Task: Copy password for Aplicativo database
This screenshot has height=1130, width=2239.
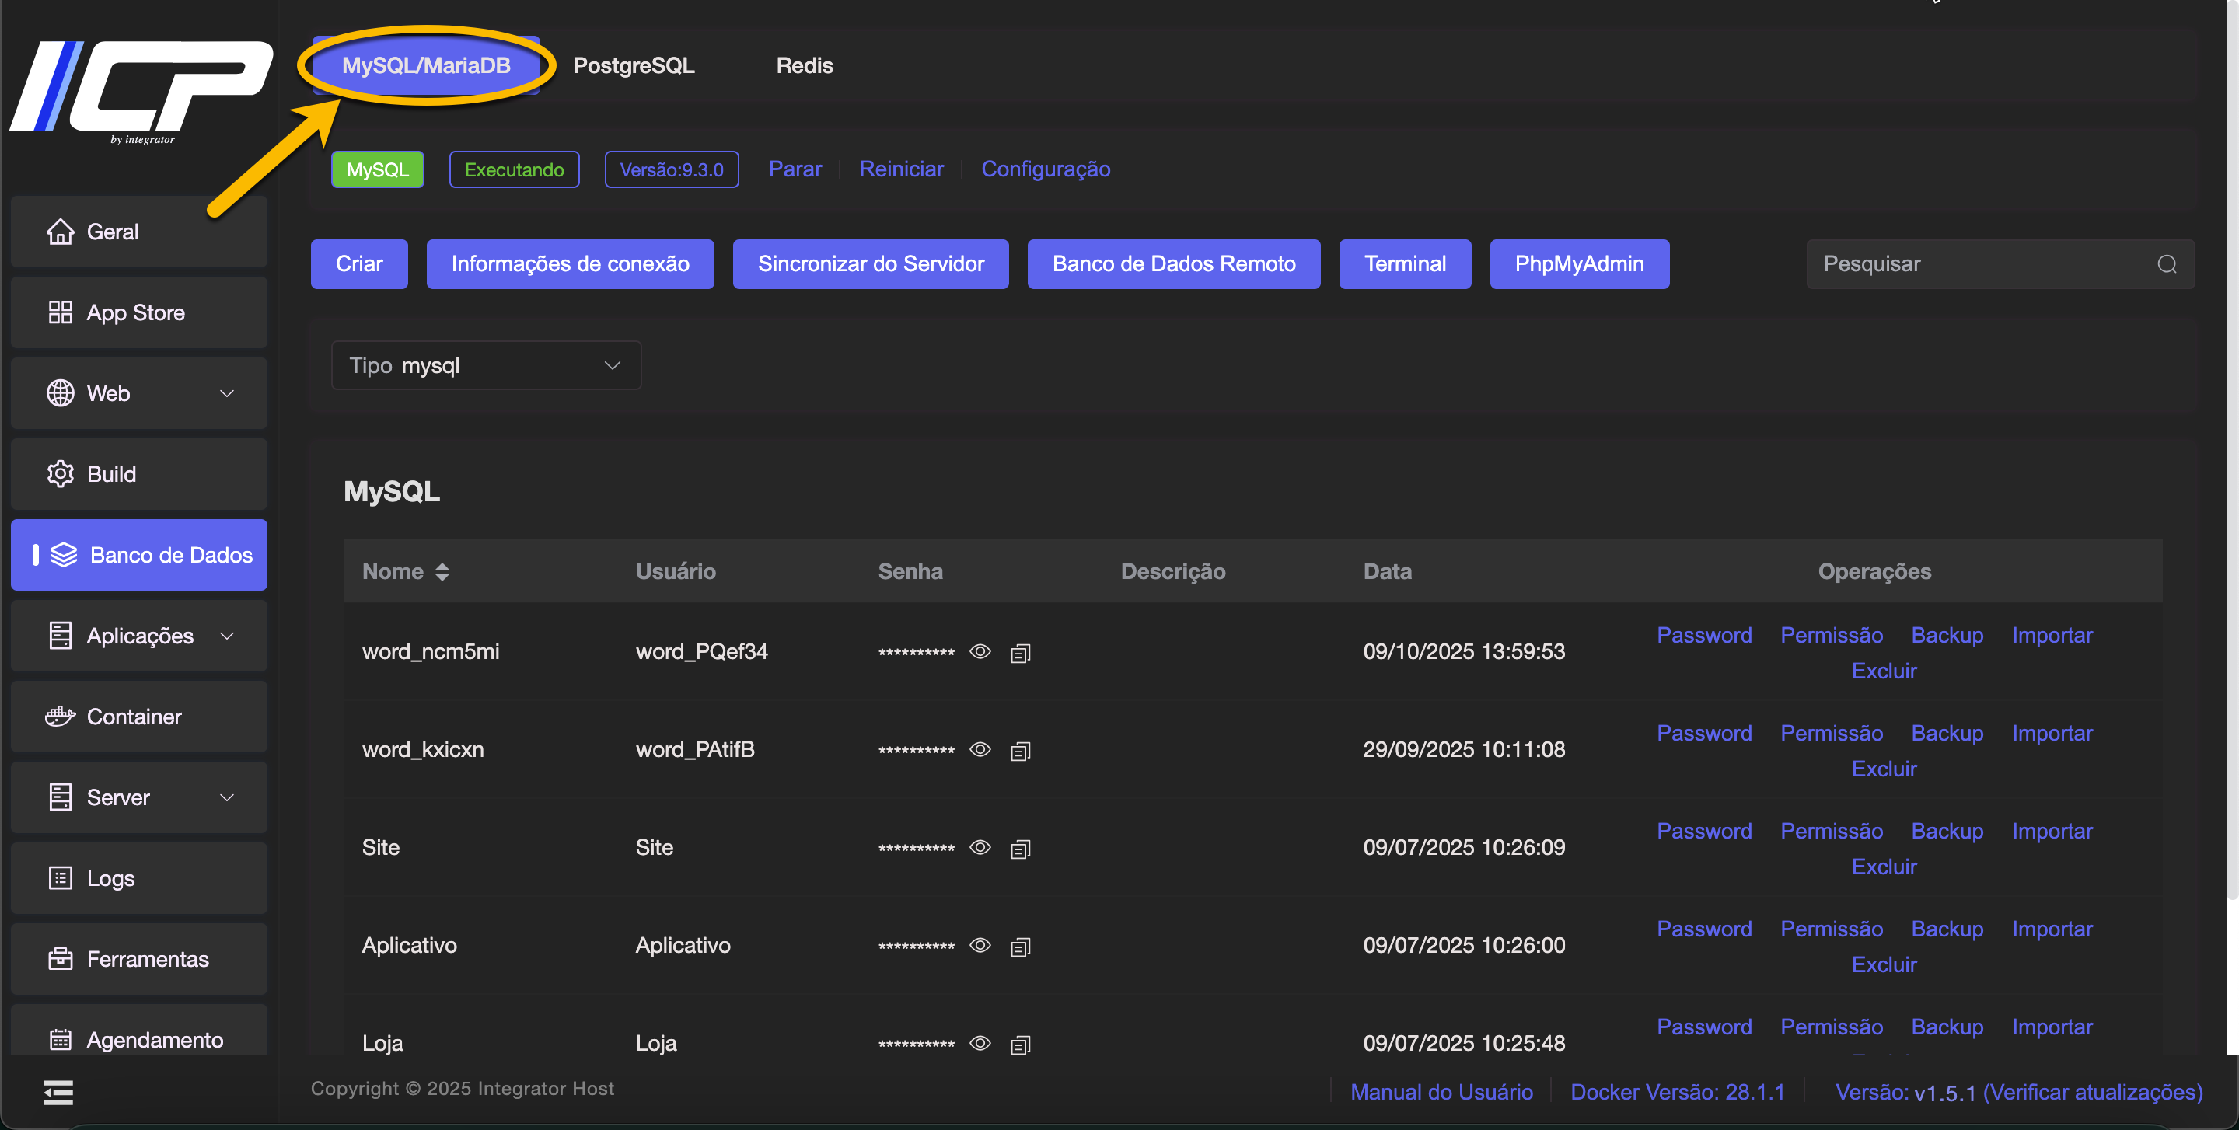Action: click(x=1021, y=947)
